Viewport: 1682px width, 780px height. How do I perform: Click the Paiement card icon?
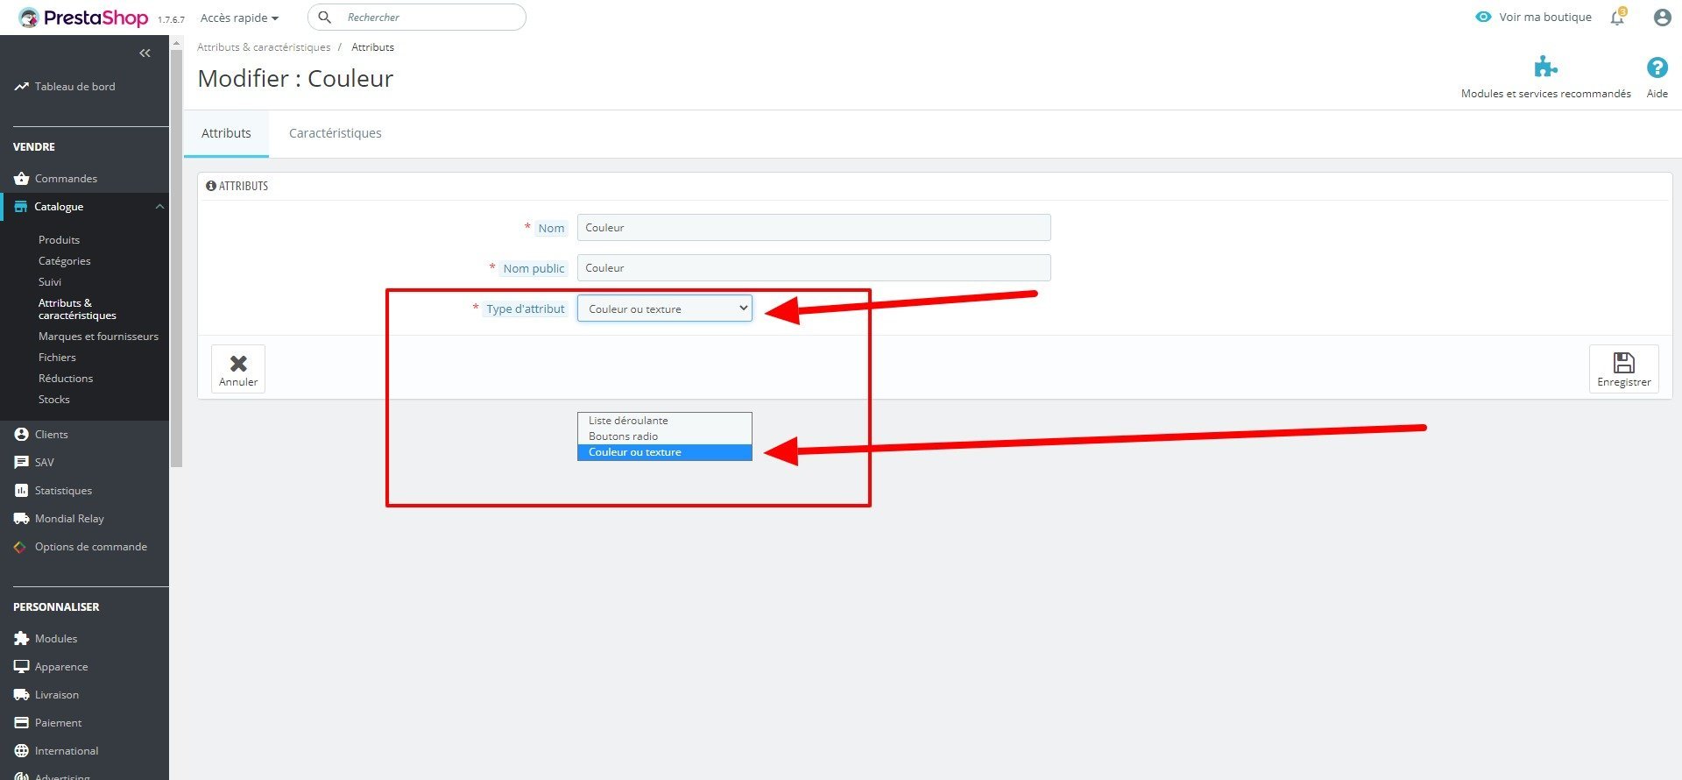pos(21,723)
